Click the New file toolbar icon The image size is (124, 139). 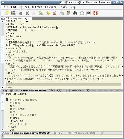click(x=7, y=13)
